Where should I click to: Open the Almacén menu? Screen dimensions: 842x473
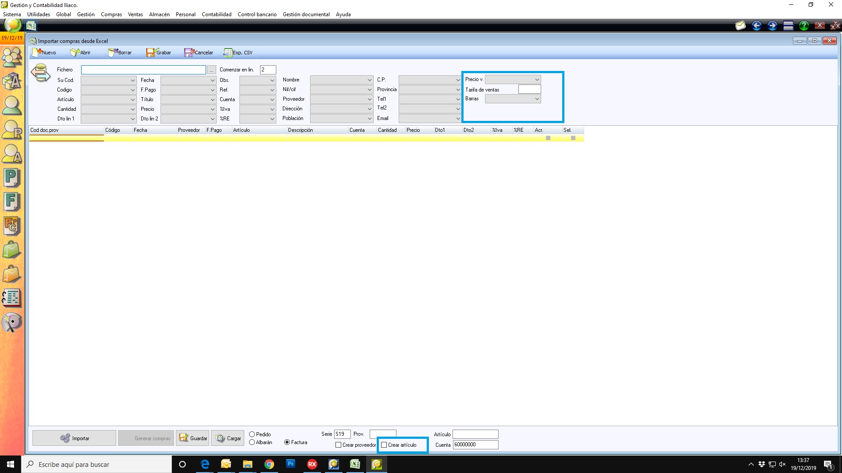point(159,14)
